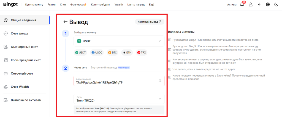Select the ETH quick coin chip
This screenshot has width=282, height=117.
tap(127, 53)
